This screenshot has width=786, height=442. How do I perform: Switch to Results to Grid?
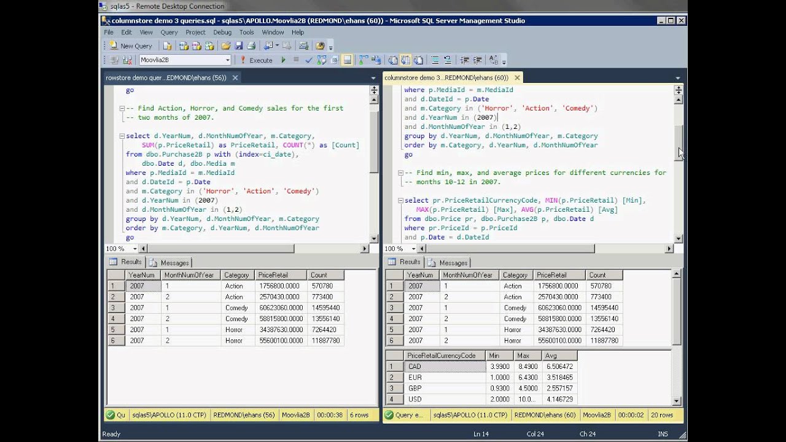[405, 60]
